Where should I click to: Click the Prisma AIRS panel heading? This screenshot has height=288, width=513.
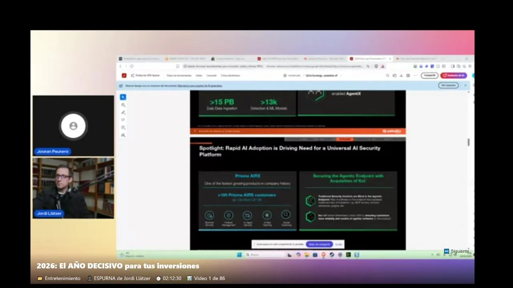coord(248,176)
